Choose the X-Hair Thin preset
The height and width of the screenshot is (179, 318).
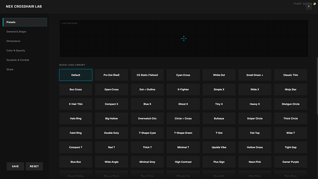click(76, 104)
